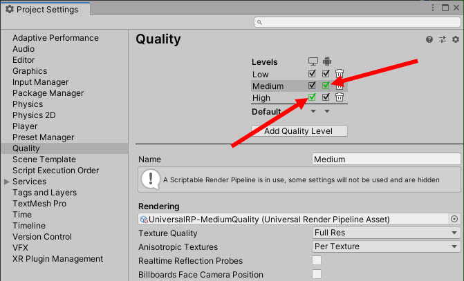This screenshot has width=464, height=281.
Task: Enable Realtime Reflection Probes checkbox
Action: tap(317, 260)
